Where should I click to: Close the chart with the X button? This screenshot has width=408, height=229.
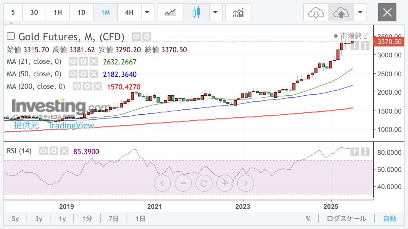click(x=387, y=13)
